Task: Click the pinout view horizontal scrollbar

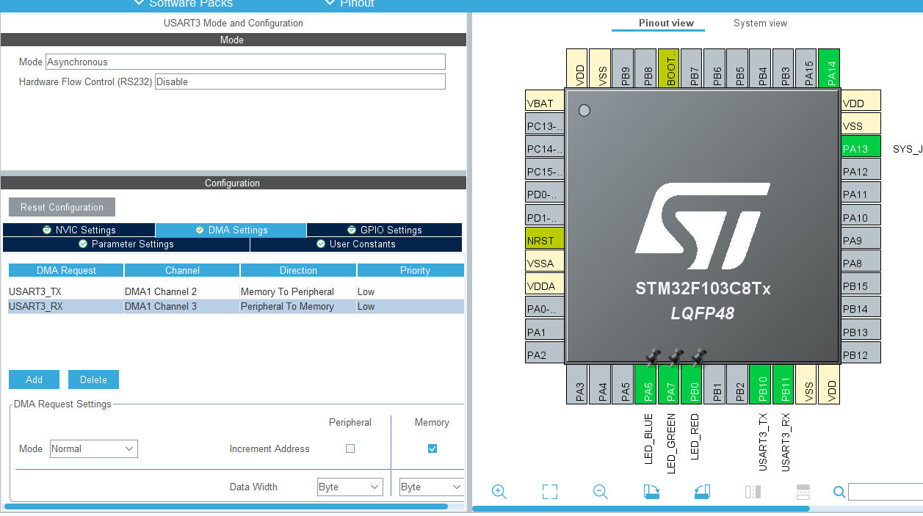Action: point(641,508)
